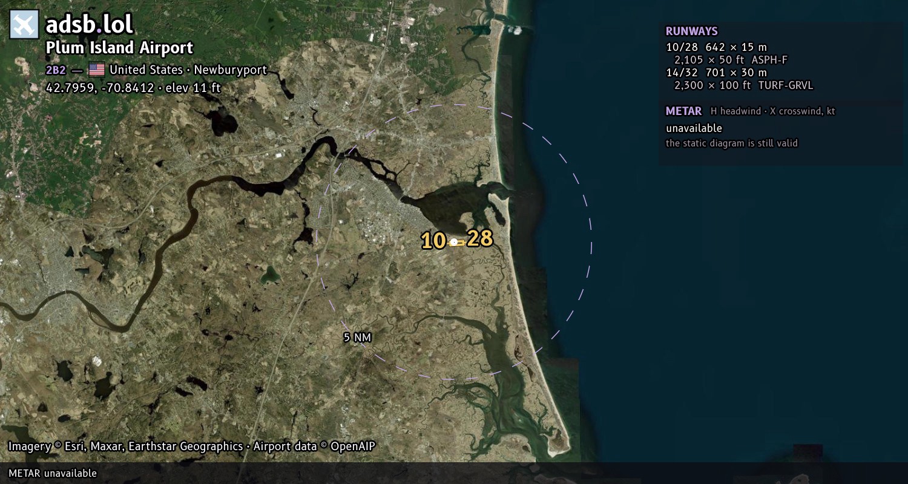This screenshot has width=908, height=484.
Task: Click the METAR 'unavailable' status text
Action: click(694, 128)
